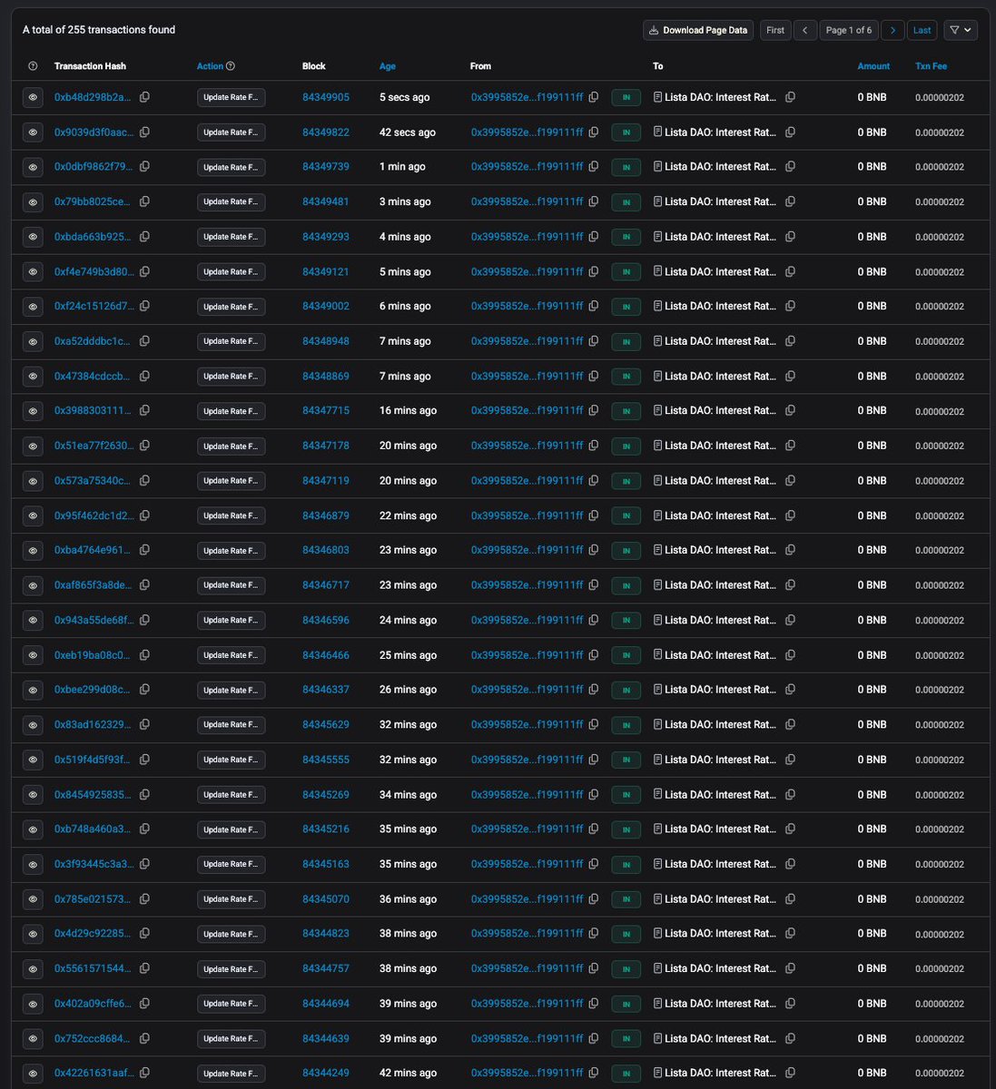This screenshot has height=1089, width=996.
Task: Copy To address in block 84344639 row
Action: (x=790, y=1038)
